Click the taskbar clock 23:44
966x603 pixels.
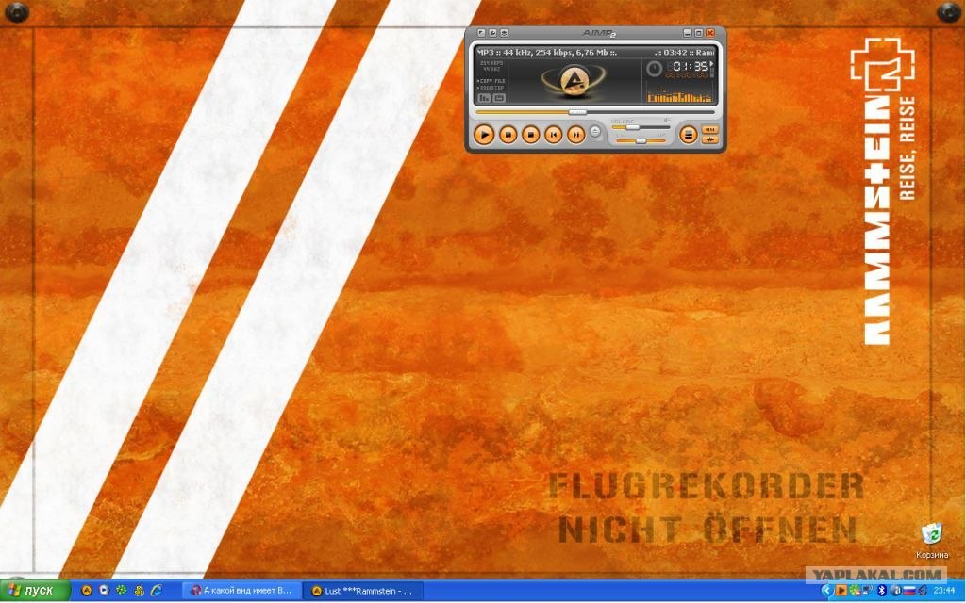click(943, 591)
